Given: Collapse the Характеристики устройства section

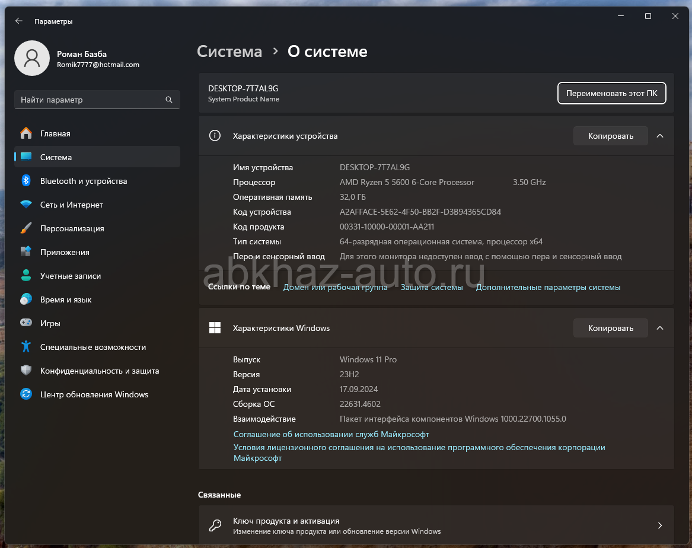Looking at the screenshot, I should [x=660, y=136].
